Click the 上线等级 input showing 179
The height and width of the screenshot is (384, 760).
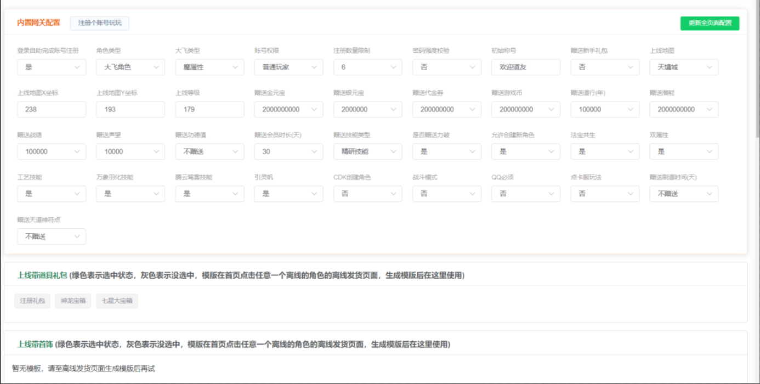coord(209,109)
